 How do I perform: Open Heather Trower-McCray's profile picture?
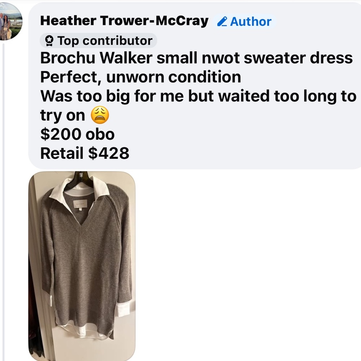(x=10, y=21)
